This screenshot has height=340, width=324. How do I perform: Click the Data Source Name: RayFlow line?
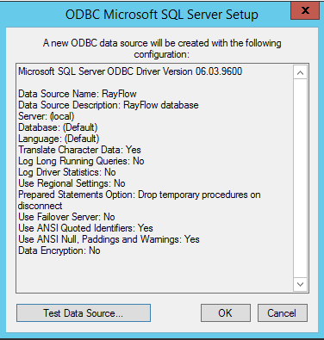(x=78, y=94)
